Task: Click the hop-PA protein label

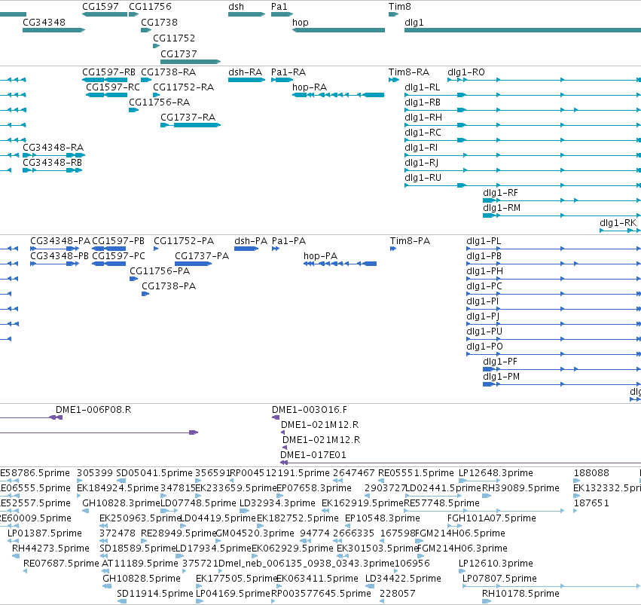Action: click(320, 256)
